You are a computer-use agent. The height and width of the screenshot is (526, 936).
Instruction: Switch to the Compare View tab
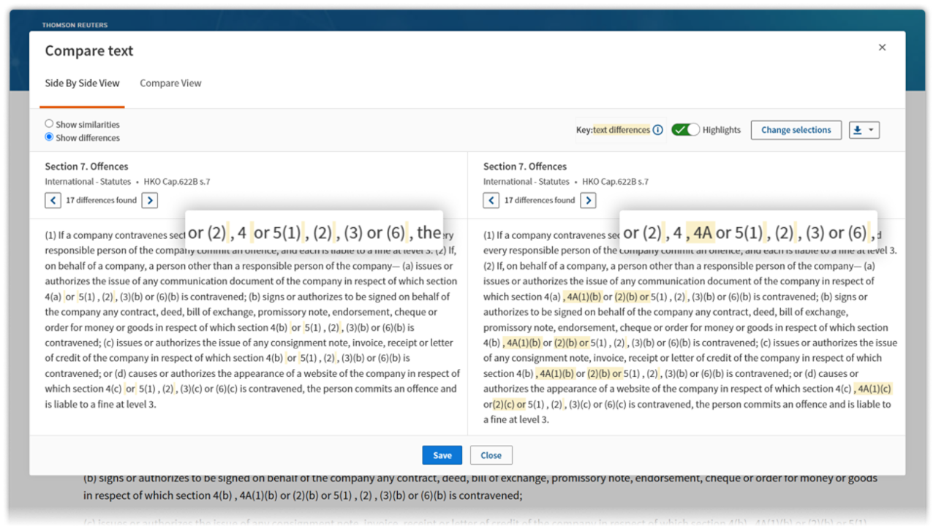point(170,83)
